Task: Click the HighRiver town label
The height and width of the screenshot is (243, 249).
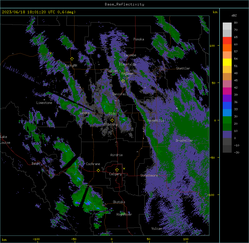Action: click(x=124, y=214)
